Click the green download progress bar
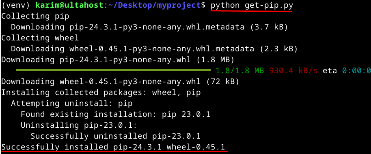371x154 pixels. [113, 70]
